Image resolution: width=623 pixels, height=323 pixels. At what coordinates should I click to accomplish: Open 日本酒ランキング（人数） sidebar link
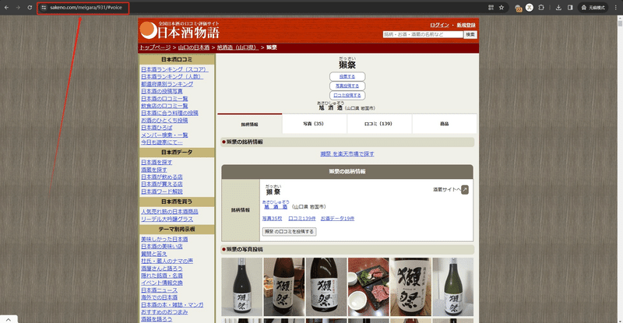172,76
